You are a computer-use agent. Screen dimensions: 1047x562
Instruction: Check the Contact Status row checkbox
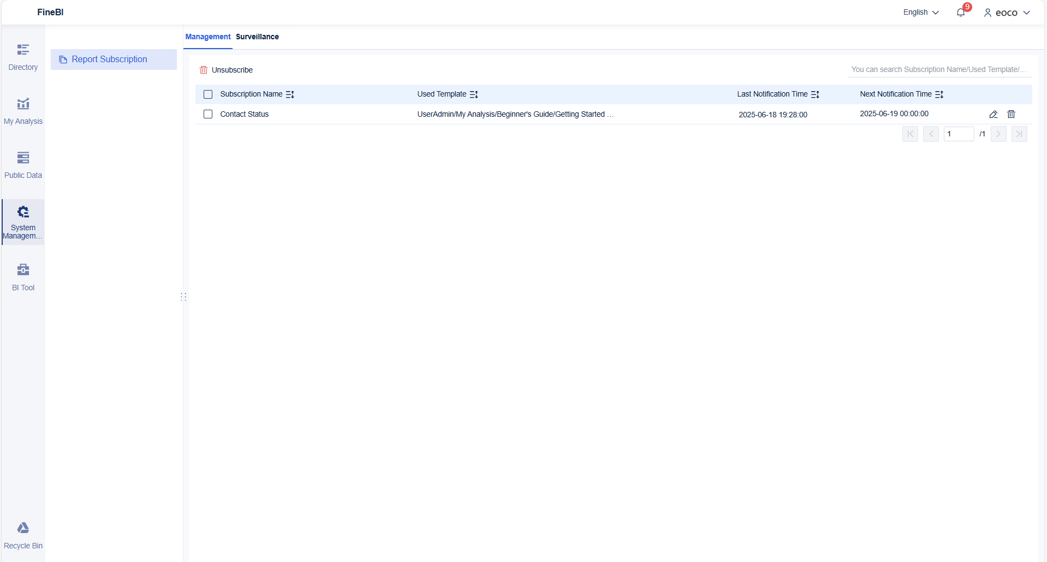click(208, 114)
